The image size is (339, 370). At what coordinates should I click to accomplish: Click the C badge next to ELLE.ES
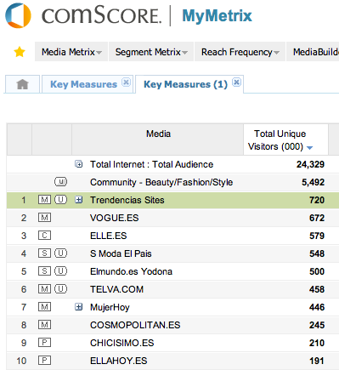pyautogui.click(x=44, y=236)
